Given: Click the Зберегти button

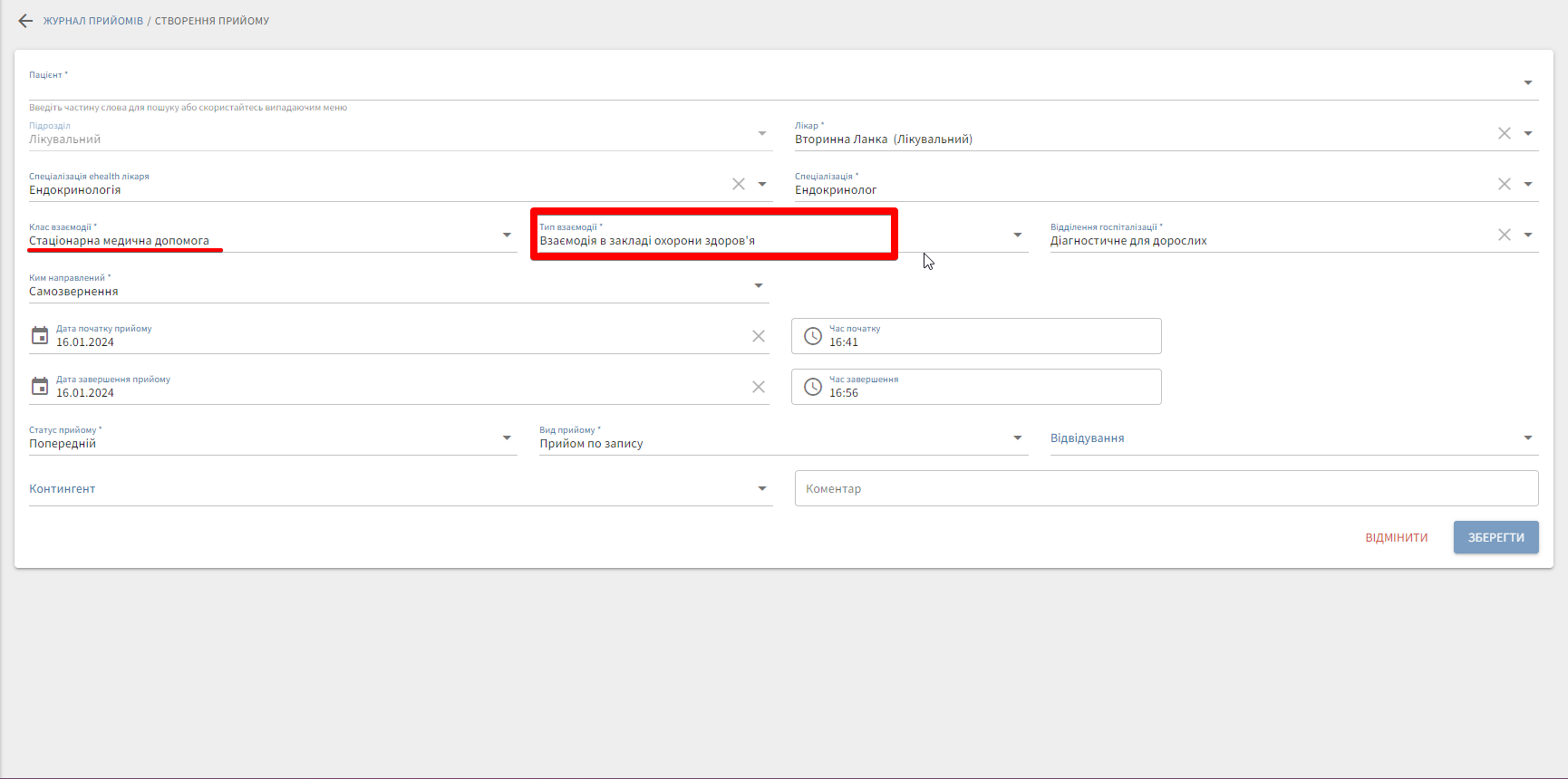Looking at the screenshot, I should pyautogui.click(x=1495, y=537).
